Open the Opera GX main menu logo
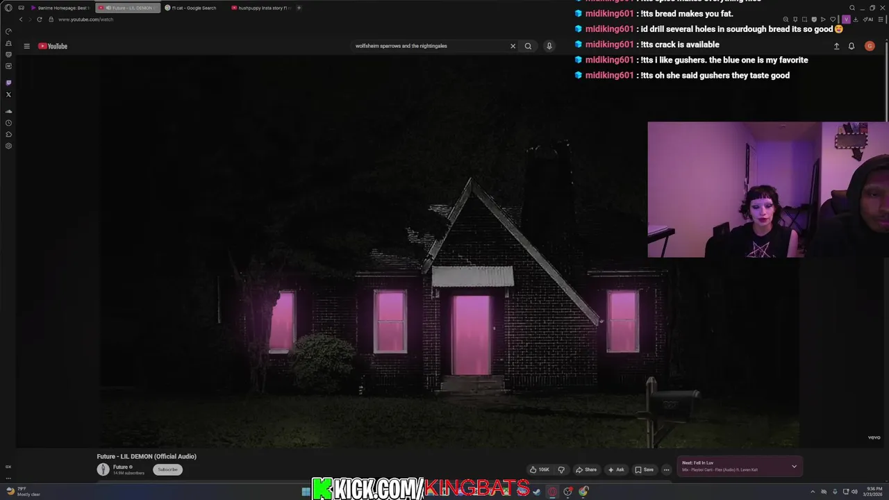The width and height of the screenshot is (889, 500). 8,8
